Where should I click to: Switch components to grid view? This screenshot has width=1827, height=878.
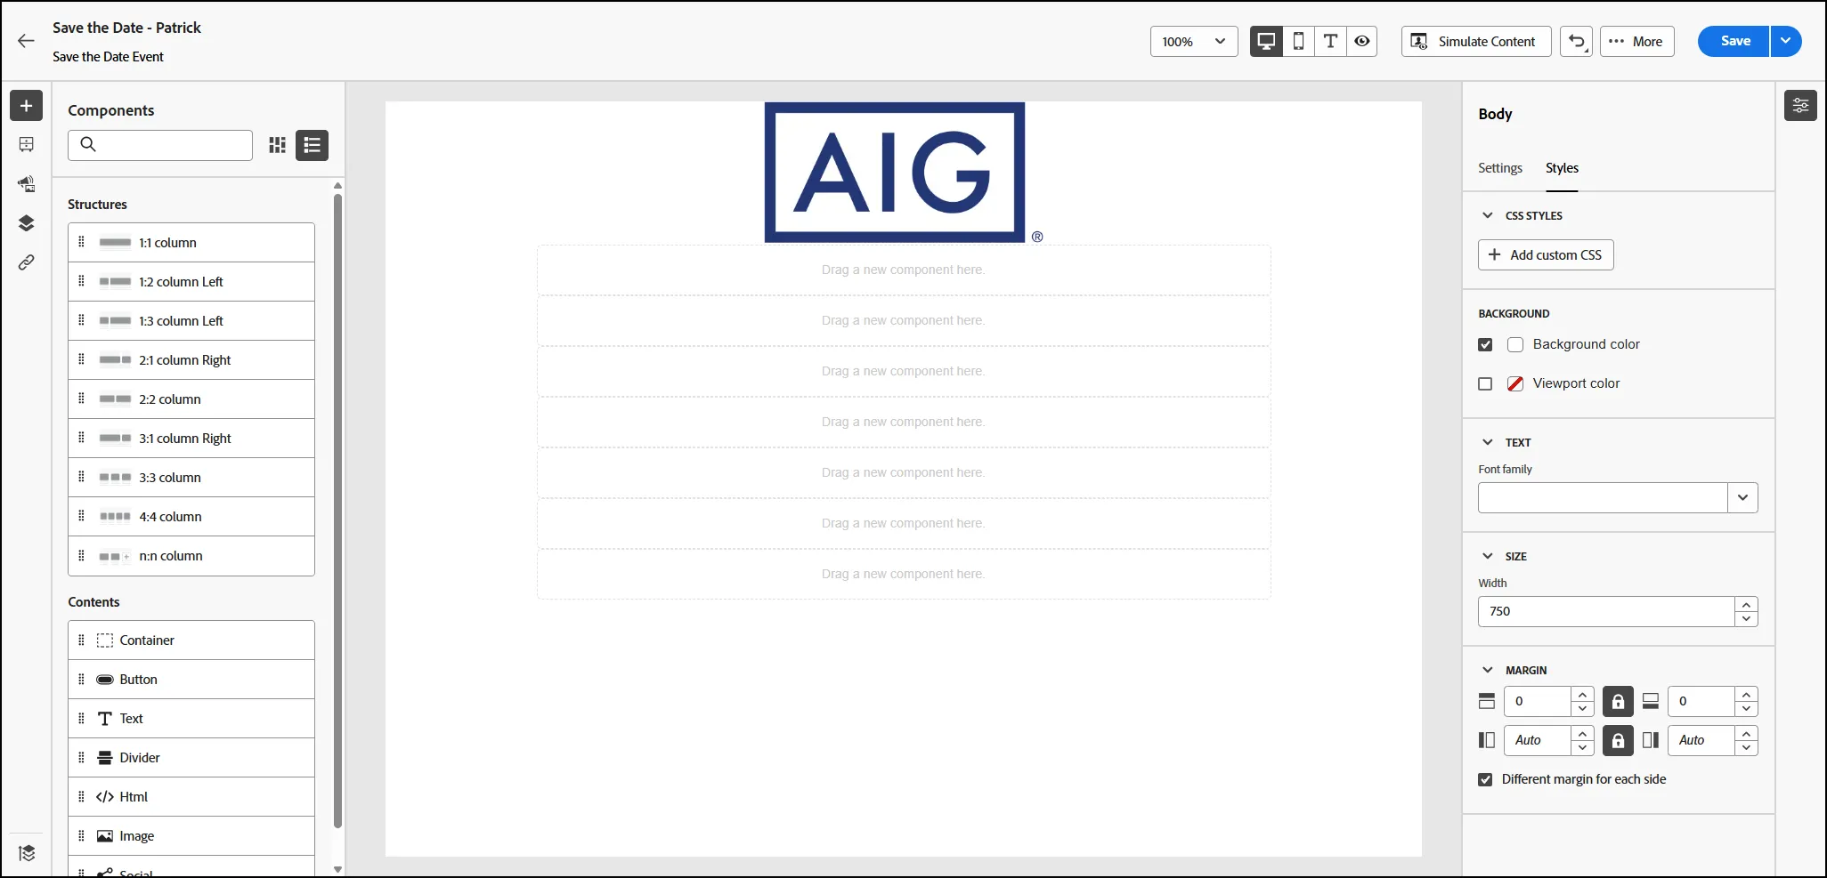(x=278, y=145)
